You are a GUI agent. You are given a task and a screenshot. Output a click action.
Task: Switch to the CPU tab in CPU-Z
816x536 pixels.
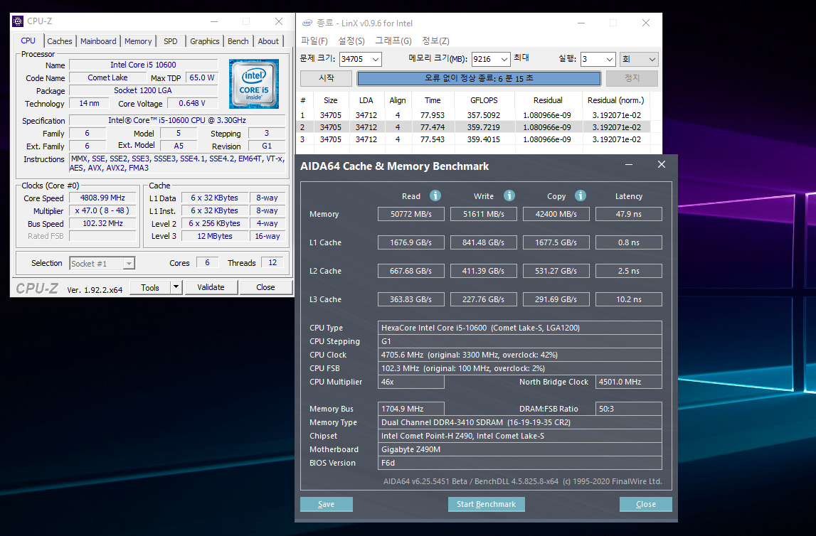28,41
